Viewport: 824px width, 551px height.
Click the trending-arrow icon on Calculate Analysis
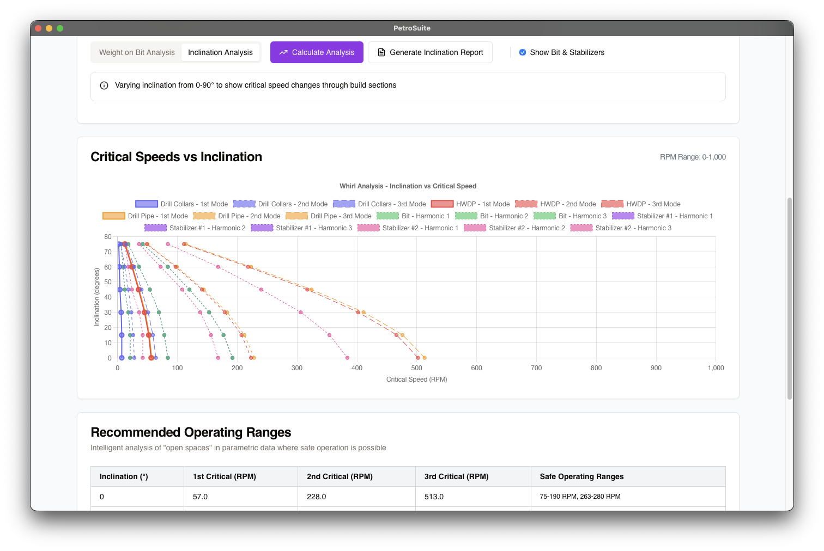coord(283,52)
